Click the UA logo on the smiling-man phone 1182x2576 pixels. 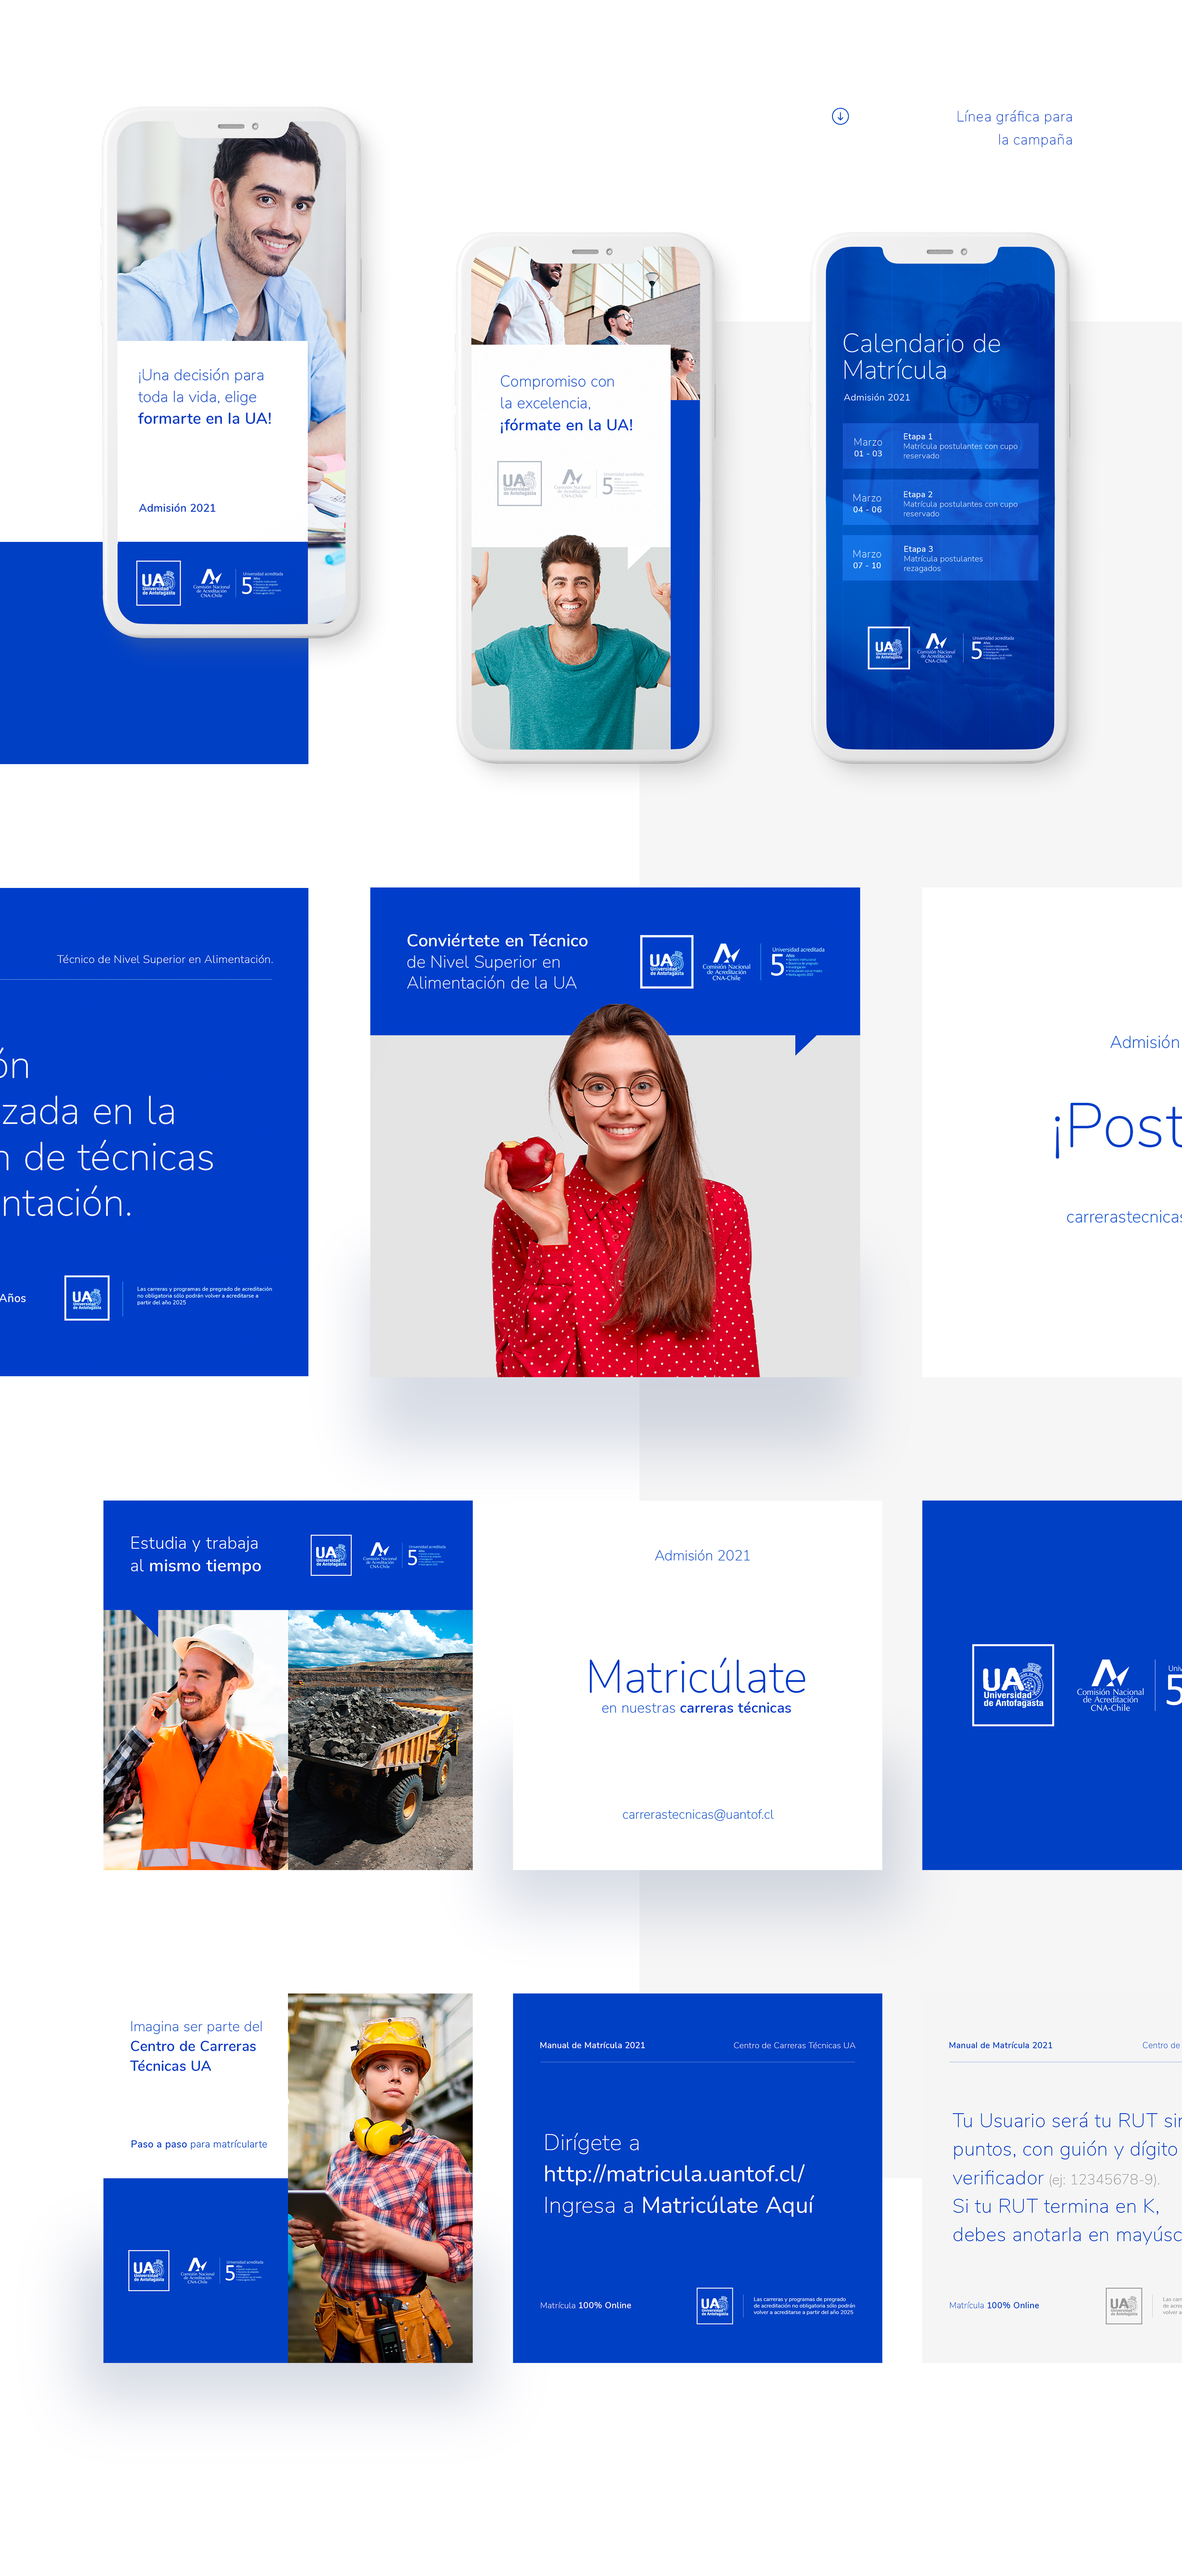tap(158, 583)
